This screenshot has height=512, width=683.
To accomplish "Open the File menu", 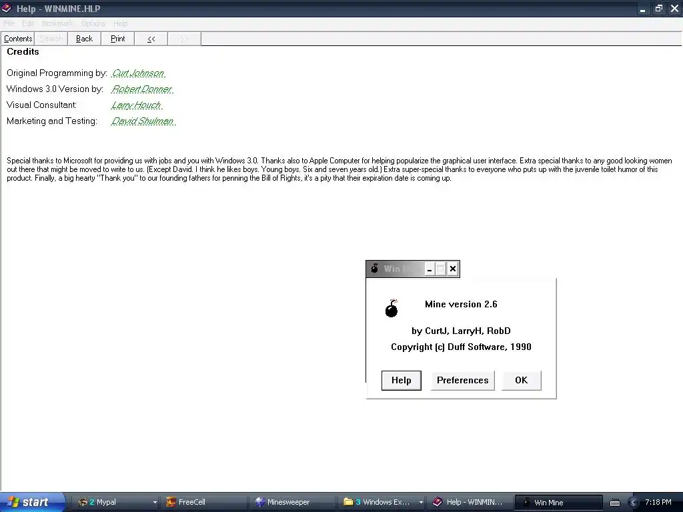I will [x=9, y=23].
